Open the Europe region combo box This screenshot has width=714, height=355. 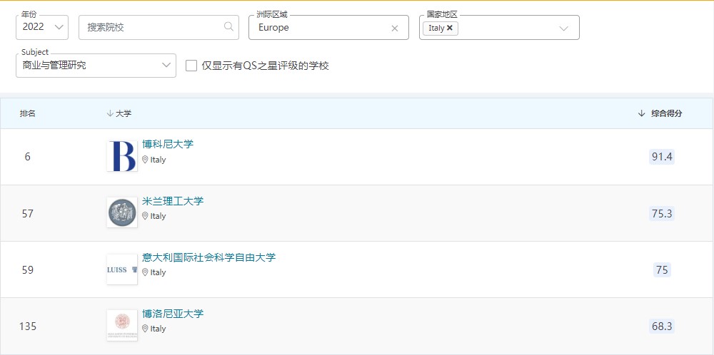[328, 27]
